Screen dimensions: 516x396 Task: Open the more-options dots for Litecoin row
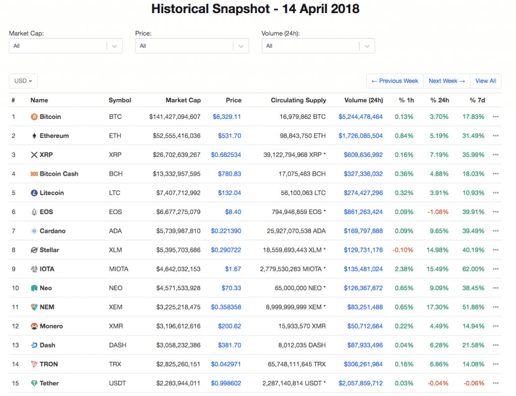click(496, 193)
